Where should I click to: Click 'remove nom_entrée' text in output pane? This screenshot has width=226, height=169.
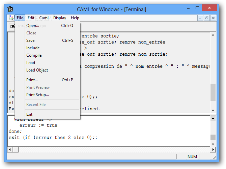point(142,42)
